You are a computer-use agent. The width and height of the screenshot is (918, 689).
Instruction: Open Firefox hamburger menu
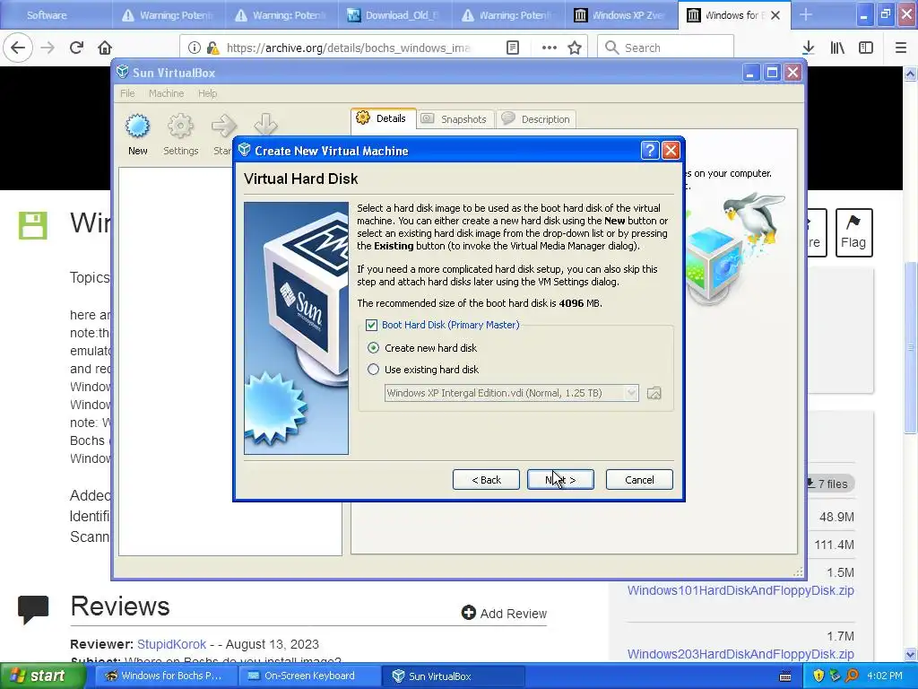pos(901,48)
